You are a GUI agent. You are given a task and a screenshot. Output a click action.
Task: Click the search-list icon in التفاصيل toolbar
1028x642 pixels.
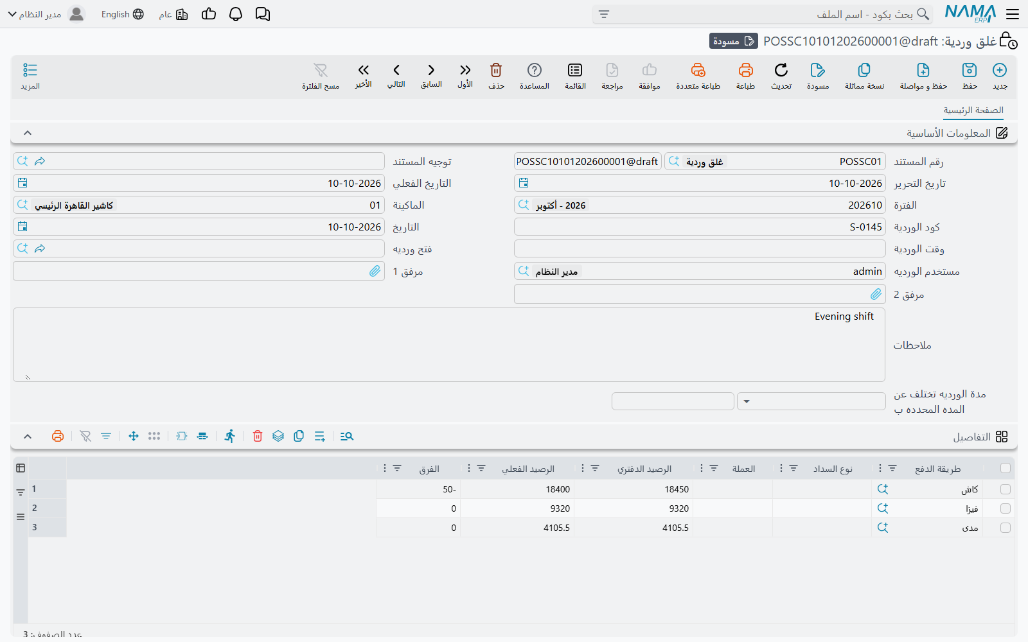[347, 437]
